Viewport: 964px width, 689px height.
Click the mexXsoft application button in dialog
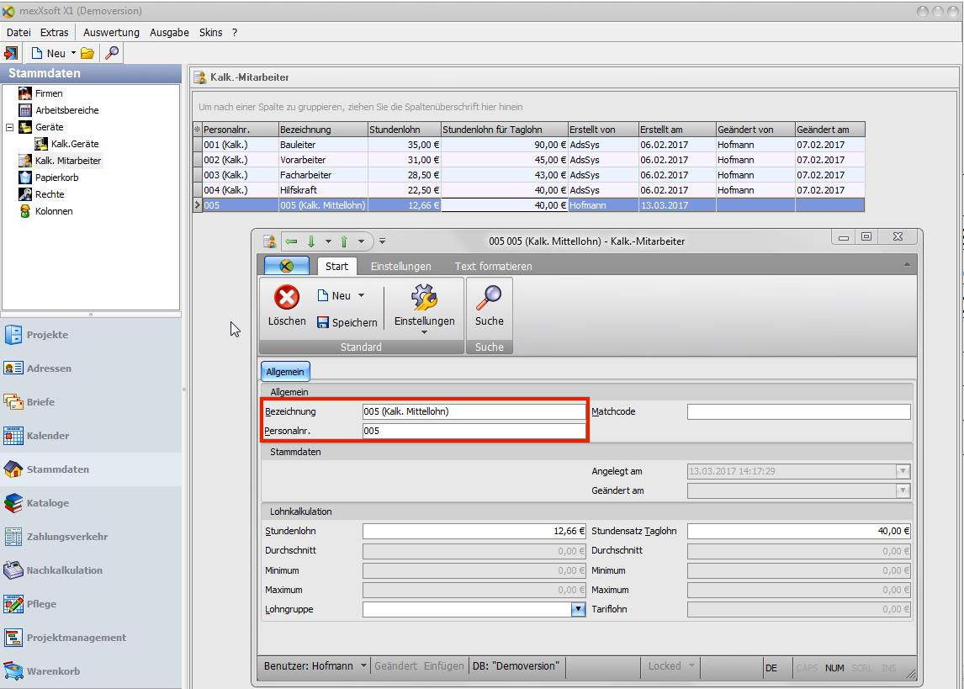[287, 266]
